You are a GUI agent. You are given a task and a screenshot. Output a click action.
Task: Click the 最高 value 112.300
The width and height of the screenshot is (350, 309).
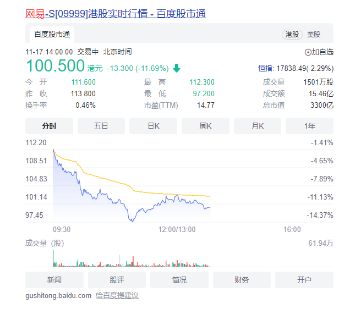point(202,82)
